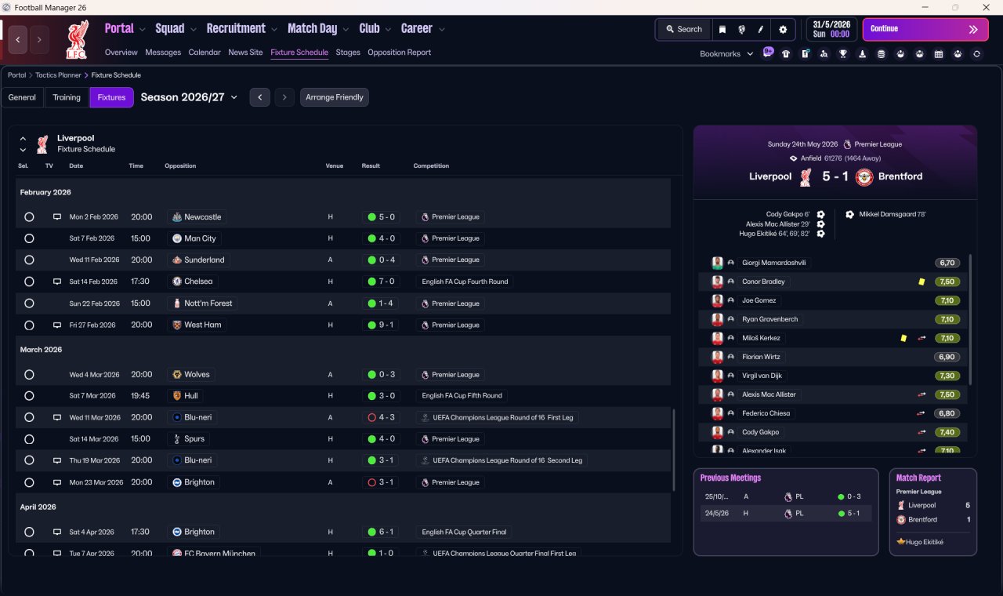The image size is (1003, 596).
Task: Click the down chevron beside Liverpool Fixture Schedule
Action: 23,150
